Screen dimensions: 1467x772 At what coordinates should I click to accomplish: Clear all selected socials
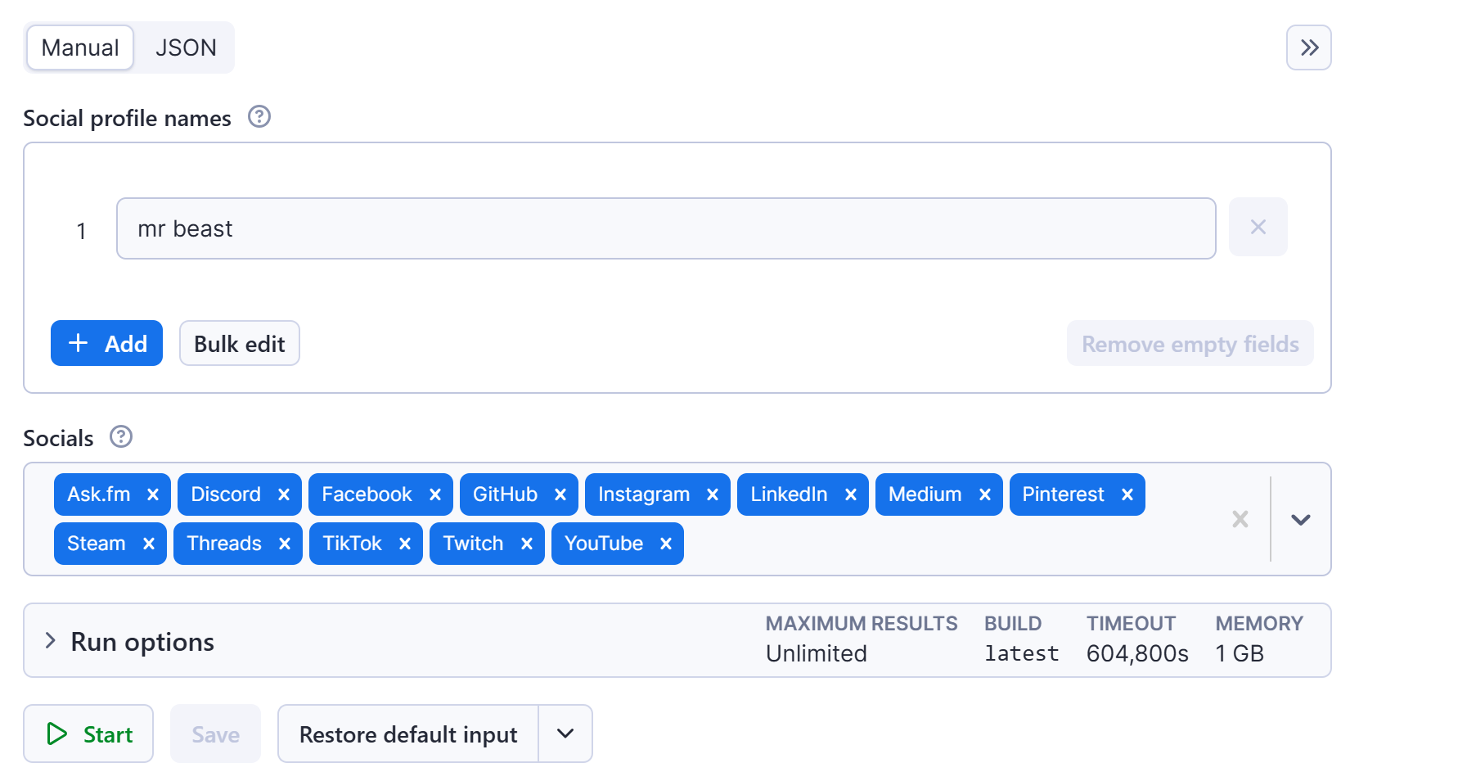tap(1240, 519)
